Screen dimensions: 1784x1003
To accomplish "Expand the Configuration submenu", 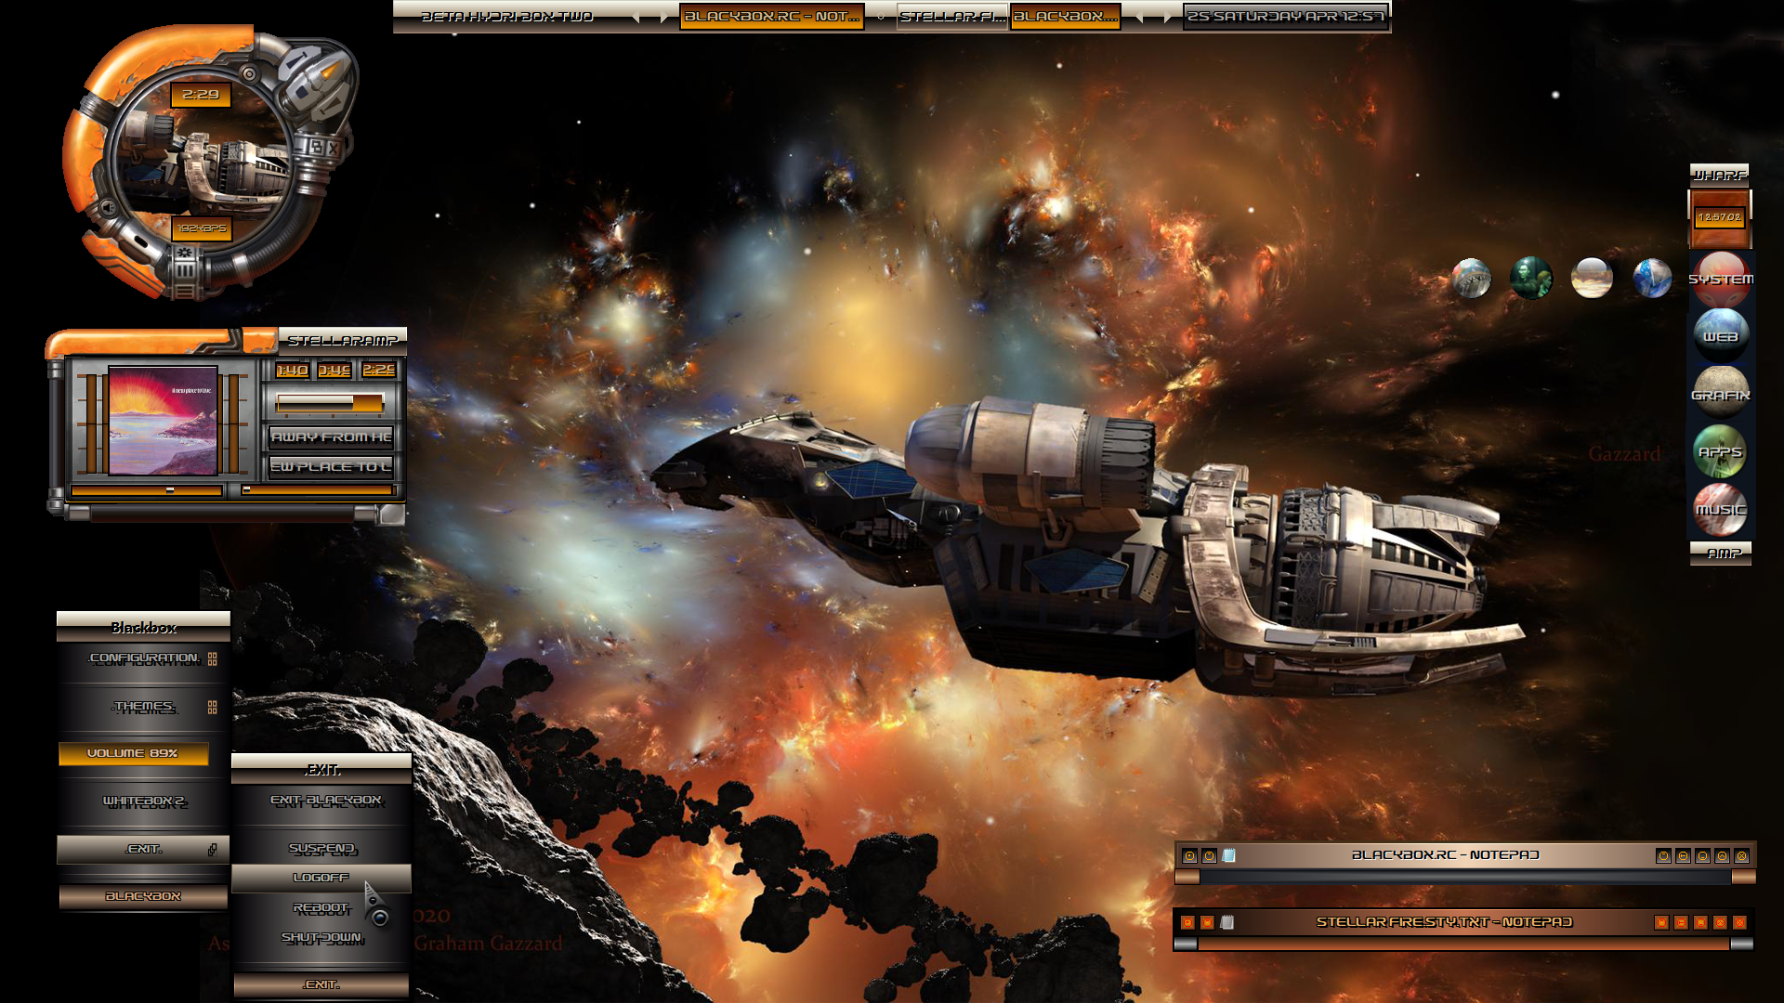I will point(144,658).
